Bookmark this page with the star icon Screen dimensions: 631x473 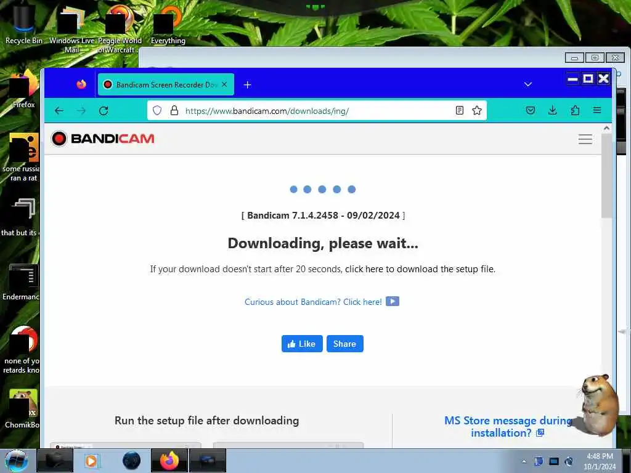click(477, 110)
